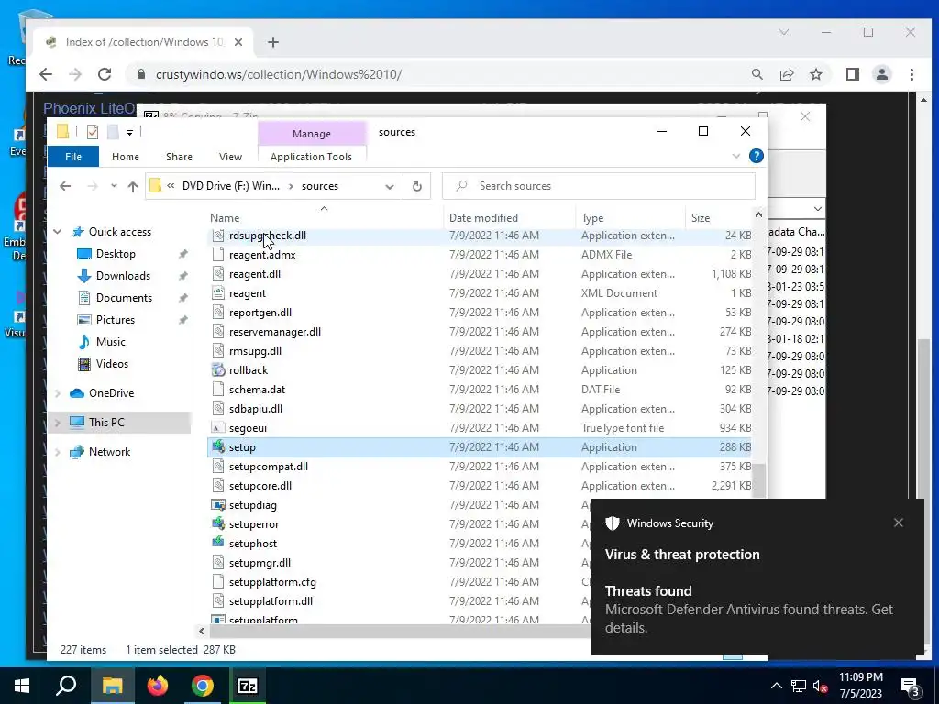The height and width of the screenshot is (704, 939).
Task: Sort files by the Size column
Action: tap(700, 218)
